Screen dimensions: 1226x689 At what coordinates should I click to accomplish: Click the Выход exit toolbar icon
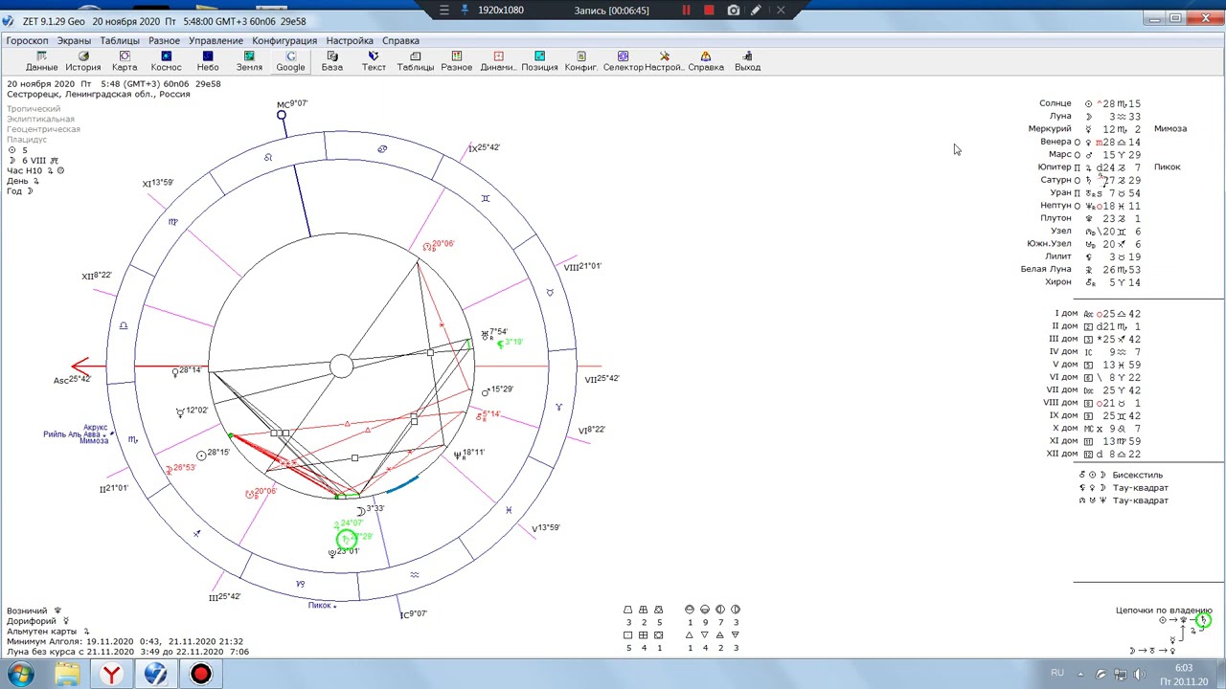pyautogui.click(x=747, y=61)
